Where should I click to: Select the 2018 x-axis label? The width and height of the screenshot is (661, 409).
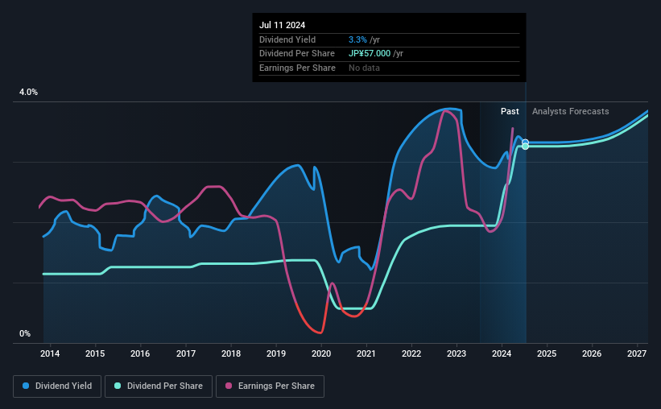tap(230, 353)
